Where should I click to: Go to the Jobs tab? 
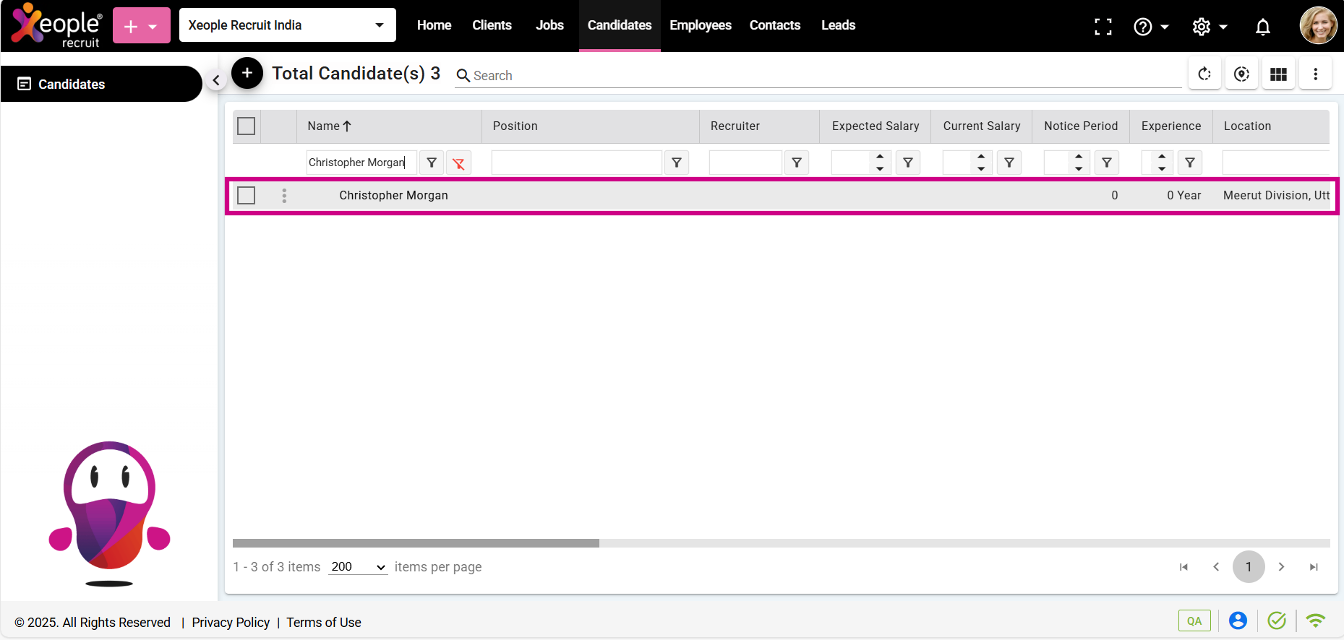tap(549, 25)
